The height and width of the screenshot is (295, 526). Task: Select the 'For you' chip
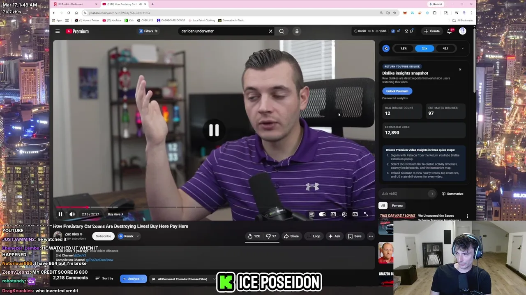point(397,206)
